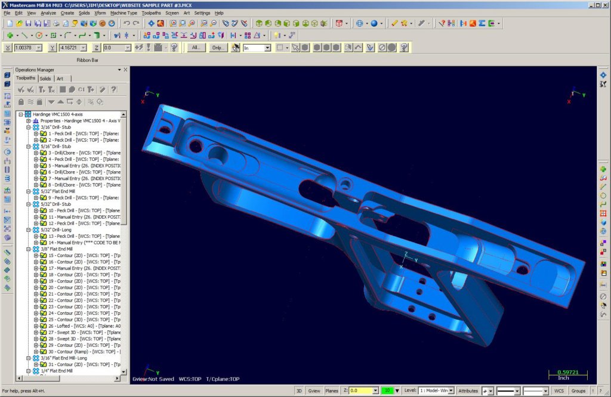
Task: Click Operations Manager help question-mark icon
Action: (x=113, y=89)
